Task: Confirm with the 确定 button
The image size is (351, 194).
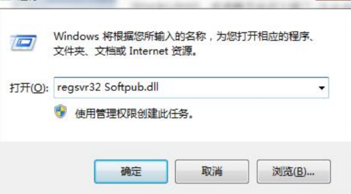Action: click(x=131, y=171)
